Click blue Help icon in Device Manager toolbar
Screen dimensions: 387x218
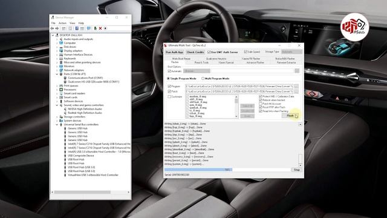coord(77,28)
